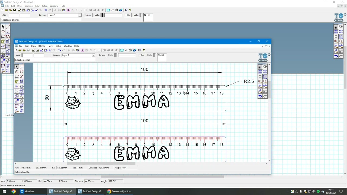Zoom out using Ruler window magnifier minus icon
This screenshot has height=195, width=347.
pos(265,81)
